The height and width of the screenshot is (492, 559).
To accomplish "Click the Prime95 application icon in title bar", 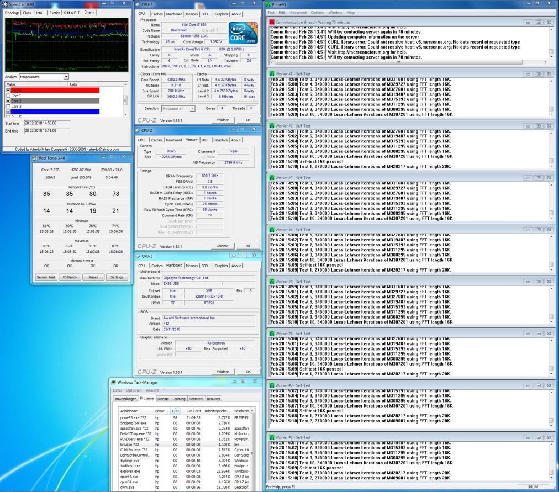I will pyautogui.click(x=268, y=4).
